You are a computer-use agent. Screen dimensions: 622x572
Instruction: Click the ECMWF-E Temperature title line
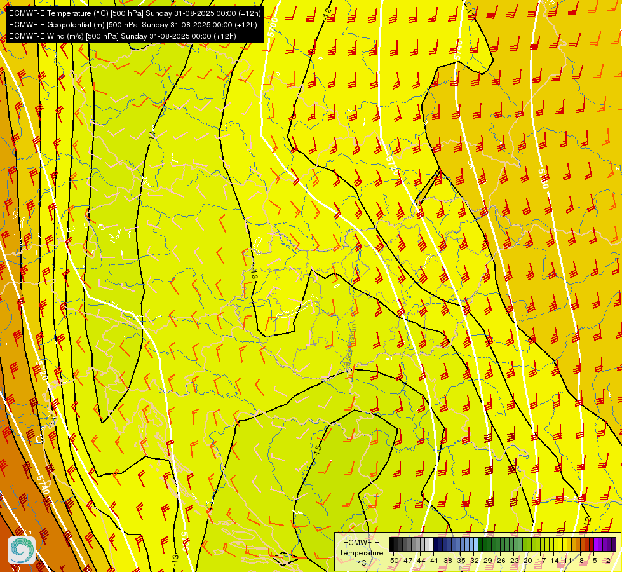pyautogui.click(x=135, y=13)
